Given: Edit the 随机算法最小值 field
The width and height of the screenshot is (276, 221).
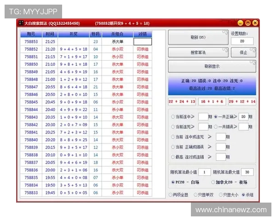Looking at the screenshot, I should coord(205,172).
